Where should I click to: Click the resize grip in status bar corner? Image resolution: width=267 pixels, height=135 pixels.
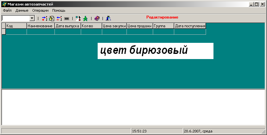[263, 131]
